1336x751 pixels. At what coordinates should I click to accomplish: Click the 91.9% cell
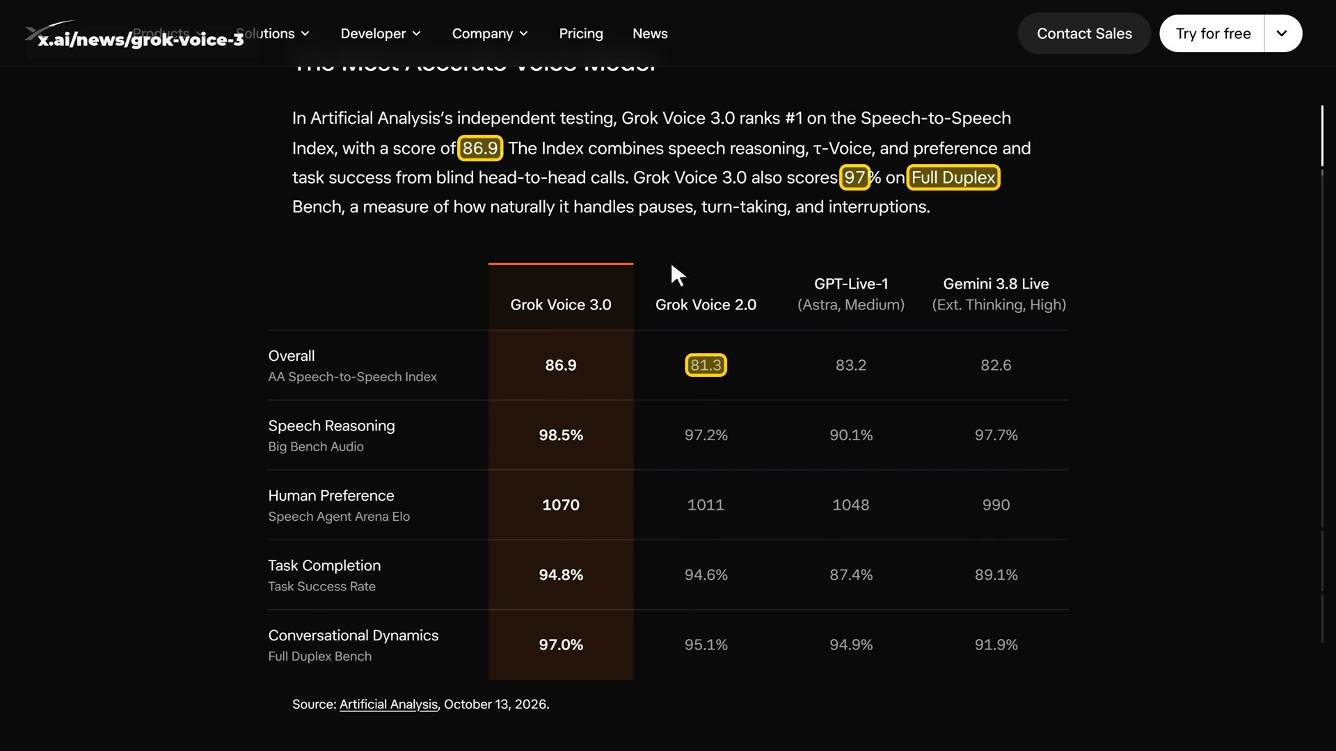point(996,645)
